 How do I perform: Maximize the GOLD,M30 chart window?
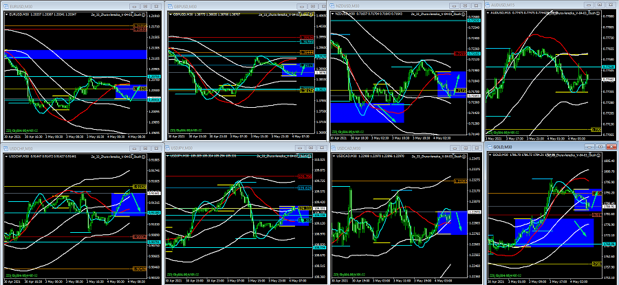[600, 146]
